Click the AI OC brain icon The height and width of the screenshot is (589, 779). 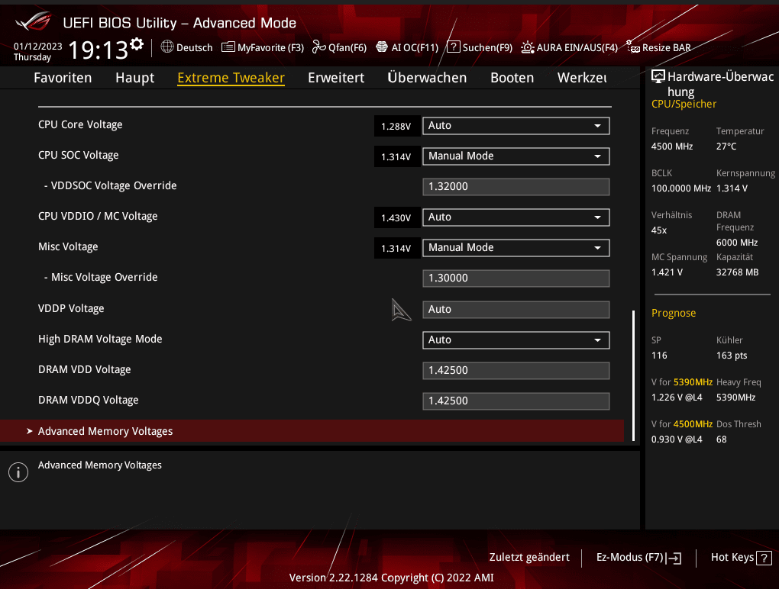click(382, 47)
